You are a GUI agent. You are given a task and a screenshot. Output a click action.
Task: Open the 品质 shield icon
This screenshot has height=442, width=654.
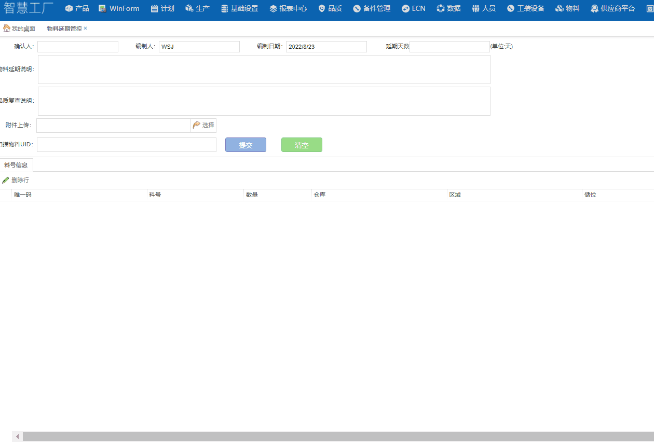322,9
